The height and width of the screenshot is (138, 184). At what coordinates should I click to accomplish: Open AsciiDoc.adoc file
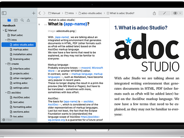(x=20, y=97)
